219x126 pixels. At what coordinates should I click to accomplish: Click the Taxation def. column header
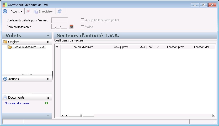[x=202, y=47]
